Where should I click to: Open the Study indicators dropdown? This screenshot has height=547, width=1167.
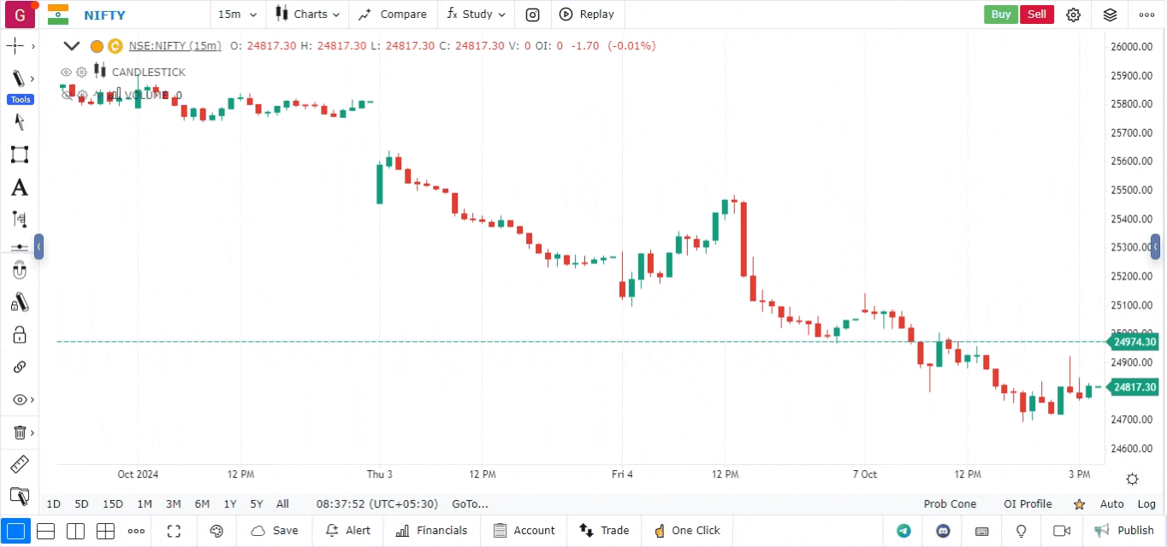click(476, 15)
